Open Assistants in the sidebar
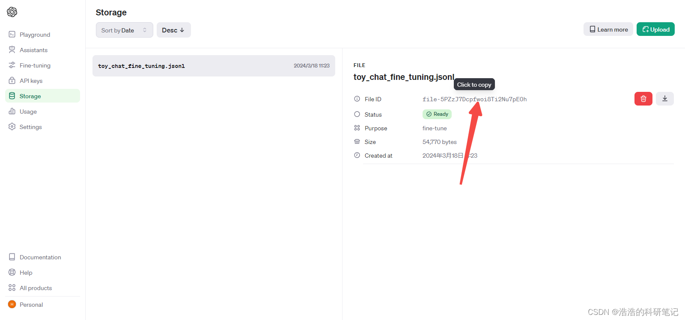Image resolution: width=685 pixels, height=320 pixels. click(x=42, y=50)
